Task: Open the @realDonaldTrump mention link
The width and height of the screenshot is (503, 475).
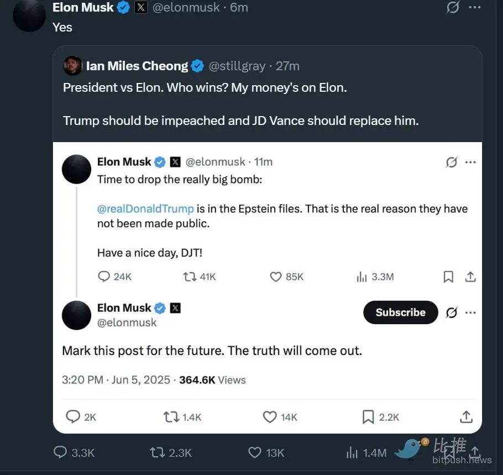Action: (145, 208)
